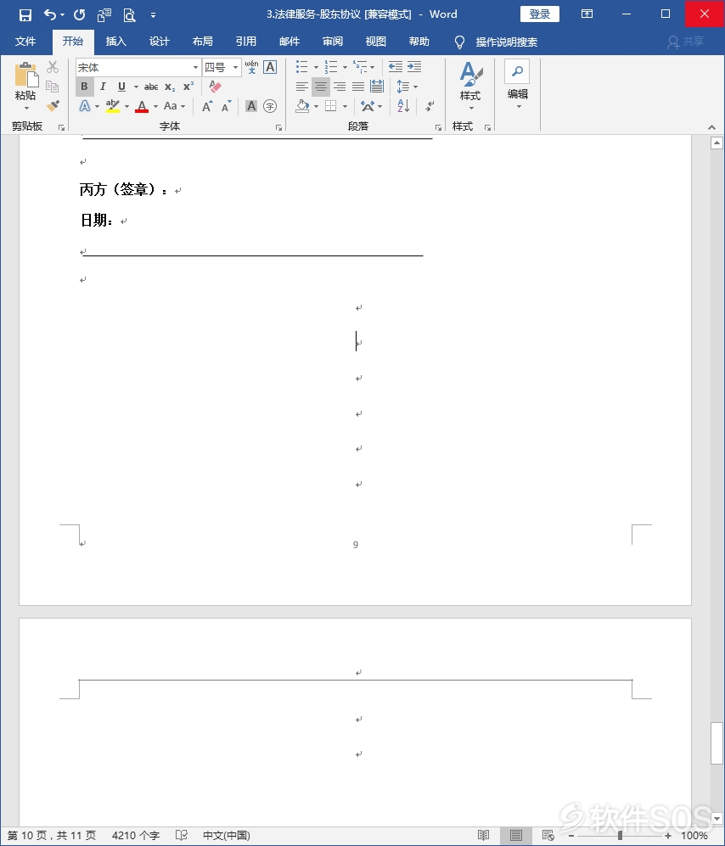The image size is (725, 846).
Task: Open paragraph dialog launcher in 段落 group
Action: pos(438,127)
